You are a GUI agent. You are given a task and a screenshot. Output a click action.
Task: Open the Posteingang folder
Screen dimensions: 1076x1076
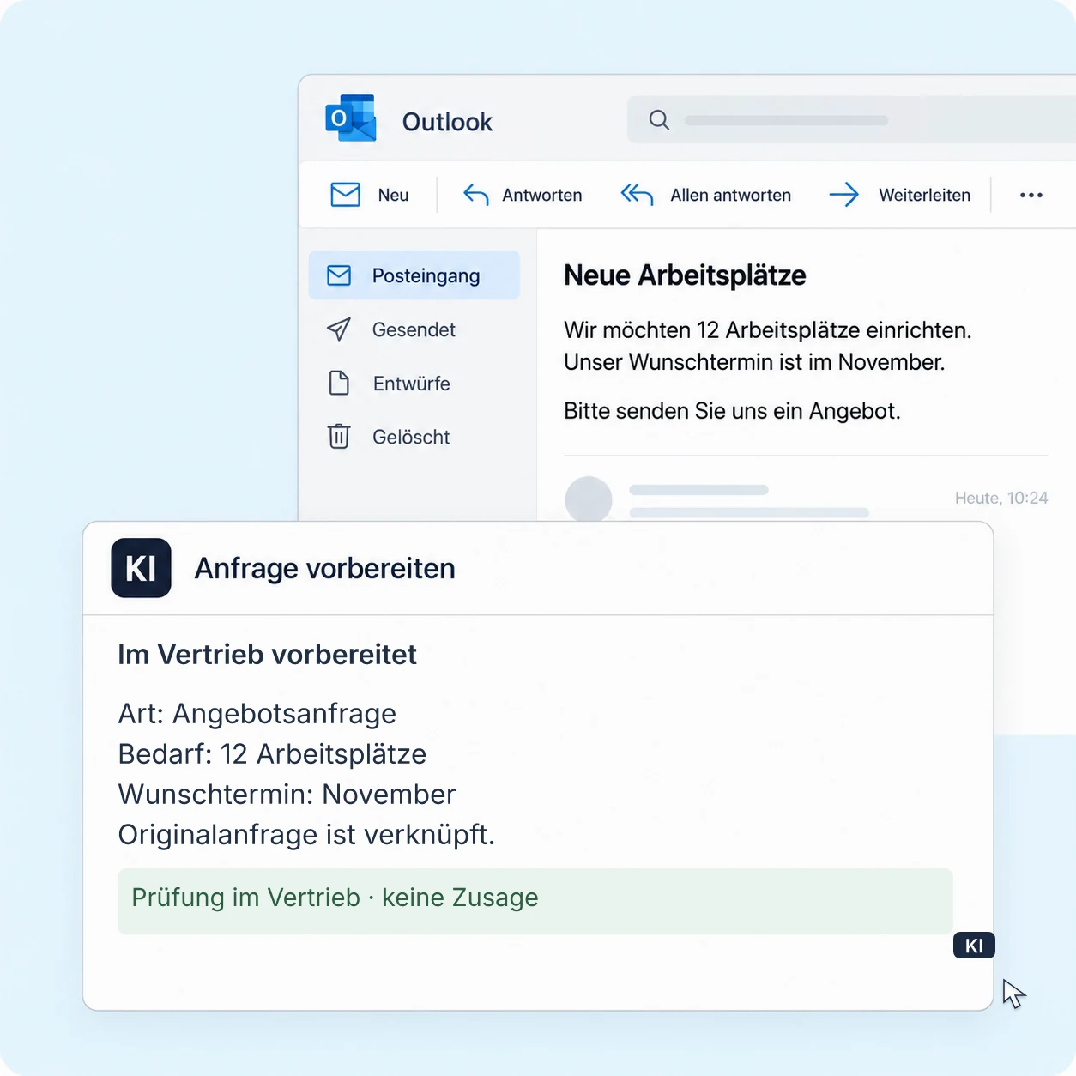coord(414,275)
